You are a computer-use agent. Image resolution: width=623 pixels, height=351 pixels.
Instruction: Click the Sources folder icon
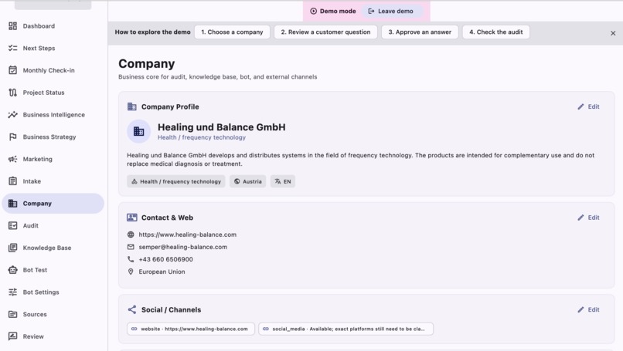[12, 315]
